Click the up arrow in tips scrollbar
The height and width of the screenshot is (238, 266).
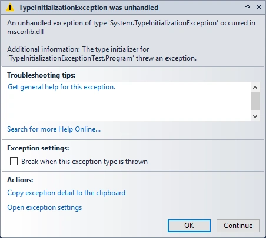(x=255, y=88)
